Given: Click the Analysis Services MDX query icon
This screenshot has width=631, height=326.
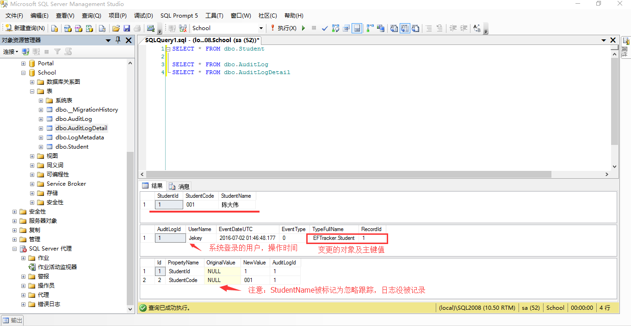Looking at the screenshot, I should [x=68, y=28].
